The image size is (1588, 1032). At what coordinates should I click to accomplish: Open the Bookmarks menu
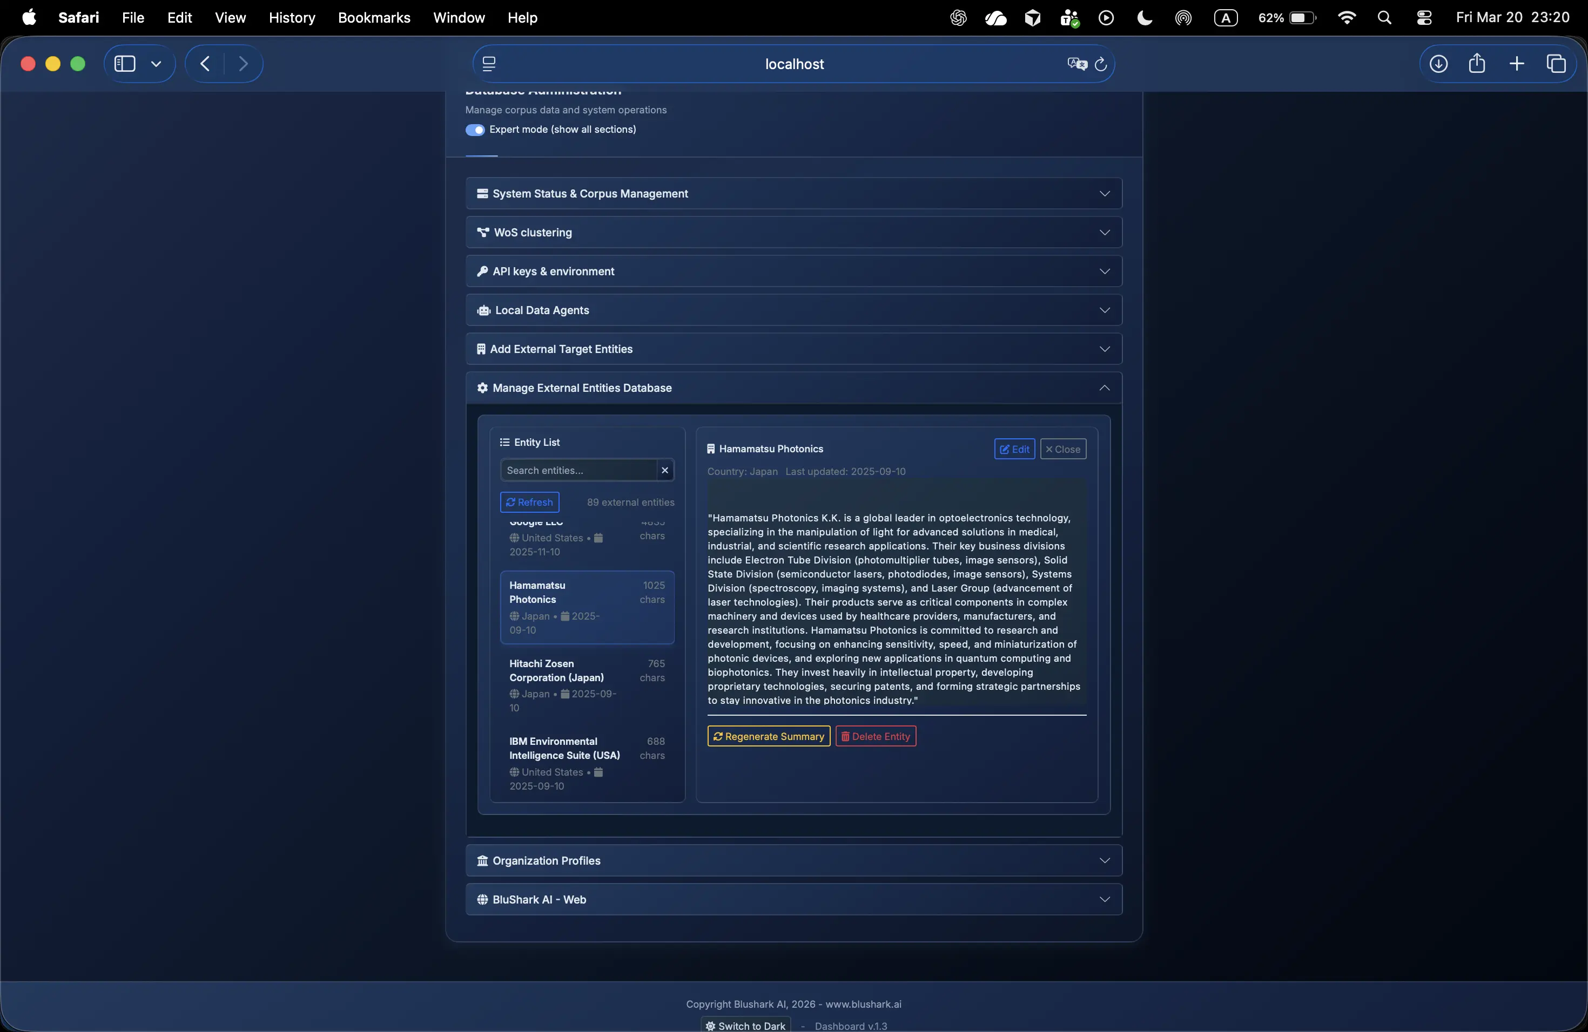point(374,17)
